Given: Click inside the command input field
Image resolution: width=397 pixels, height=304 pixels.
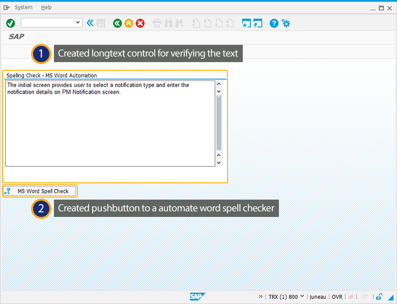Looking at the screenshot, I should click(x=48, y=22).
